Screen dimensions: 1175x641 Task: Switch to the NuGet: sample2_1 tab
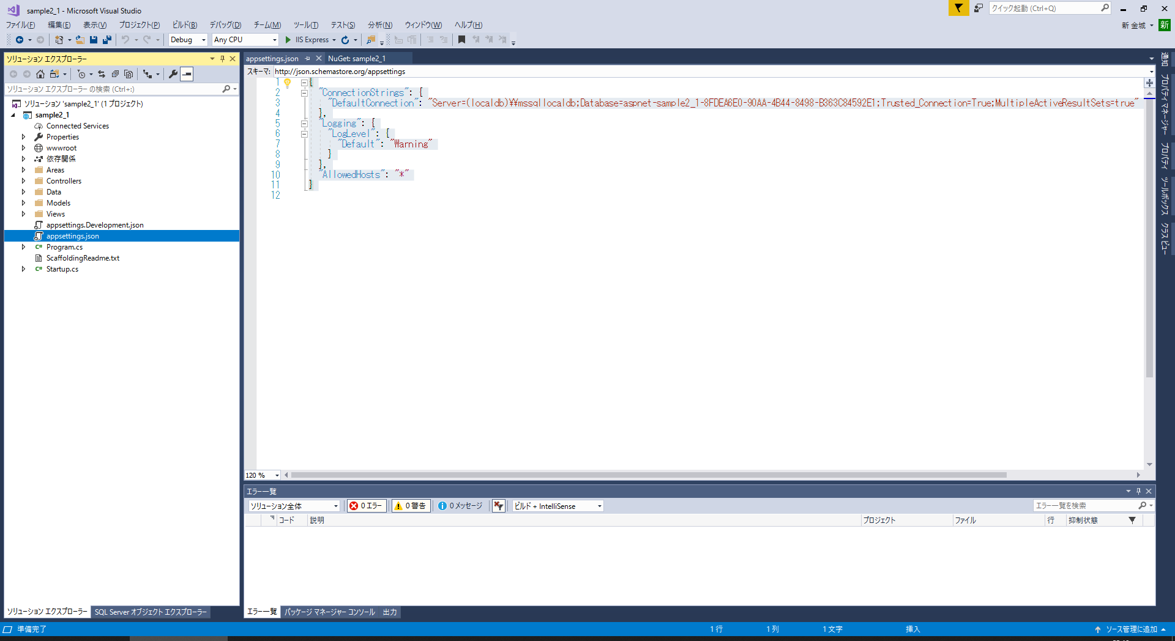point(357,59)
